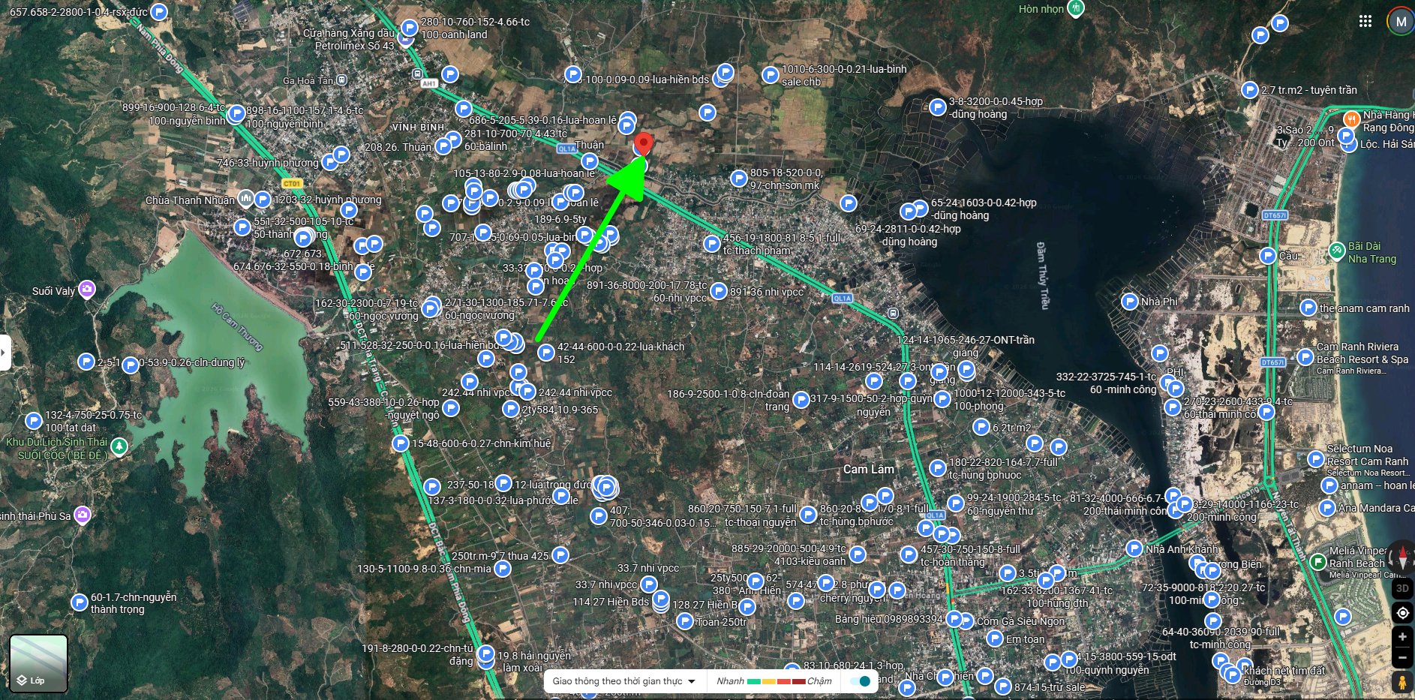
Task: Open the real-time traffic dropdown
Action: click(623, 681)
